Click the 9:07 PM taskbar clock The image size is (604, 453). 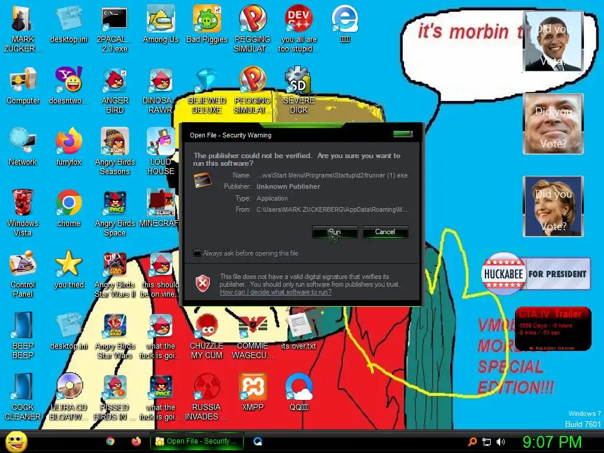[x=552, y=442]
